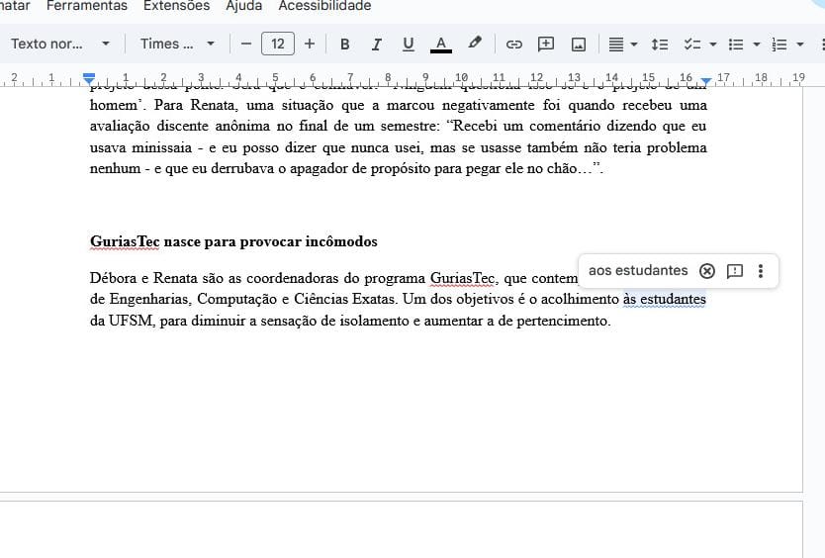825x558 pixels.
Task: Open the 'Times ...' font dropdown
Action: (210, 44)
